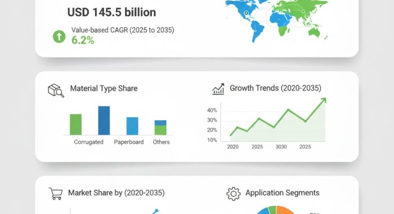Click the 40% y-axis label

pyautogui.click(x=212, y=111)
